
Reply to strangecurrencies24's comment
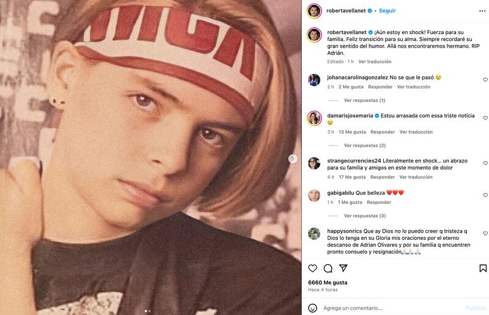[x=382, y=177]
